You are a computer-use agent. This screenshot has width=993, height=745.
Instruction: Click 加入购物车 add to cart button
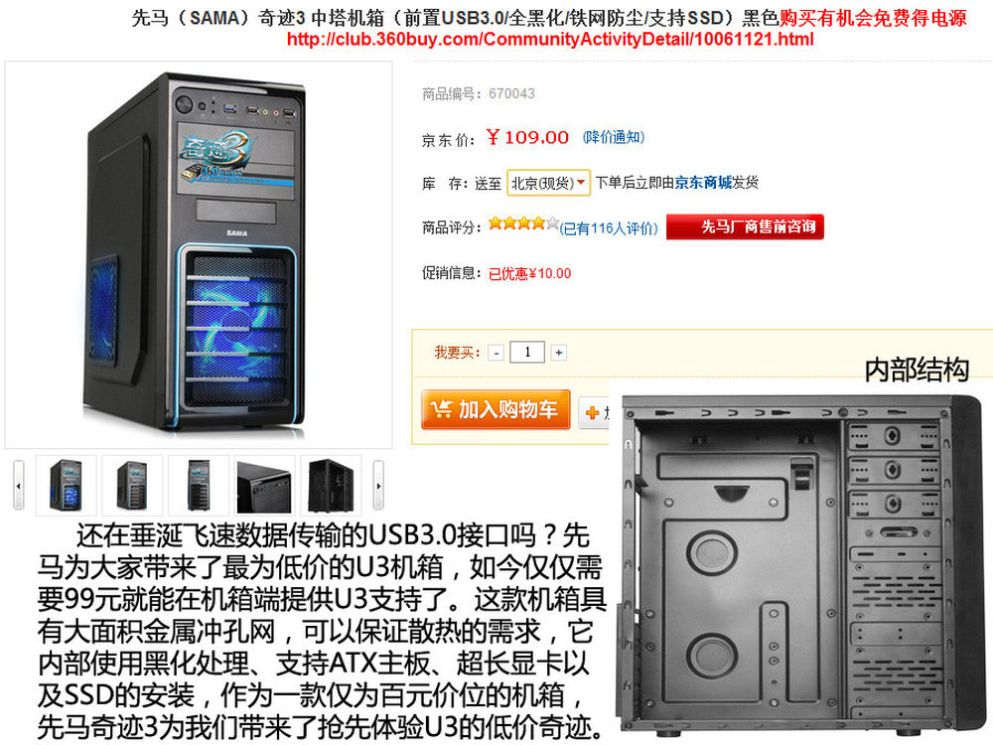(496, 410)
